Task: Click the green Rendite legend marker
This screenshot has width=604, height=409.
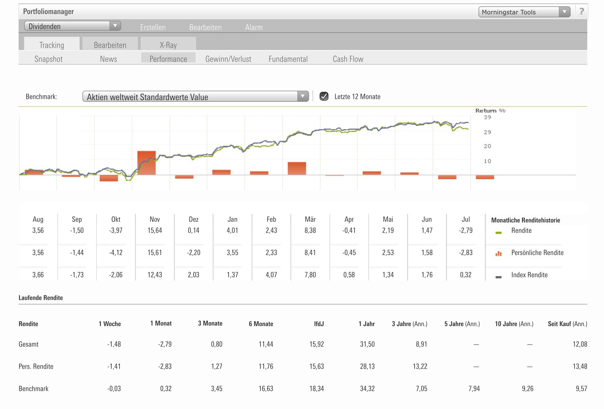Action: pyautogui.click(x=498, y=233)
